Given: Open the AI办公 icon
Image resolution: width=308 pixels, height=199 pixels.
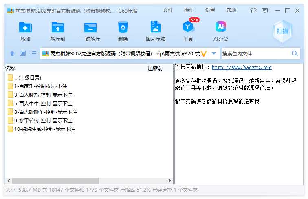Looking at the screenshot, I should (x=221, y=27).
